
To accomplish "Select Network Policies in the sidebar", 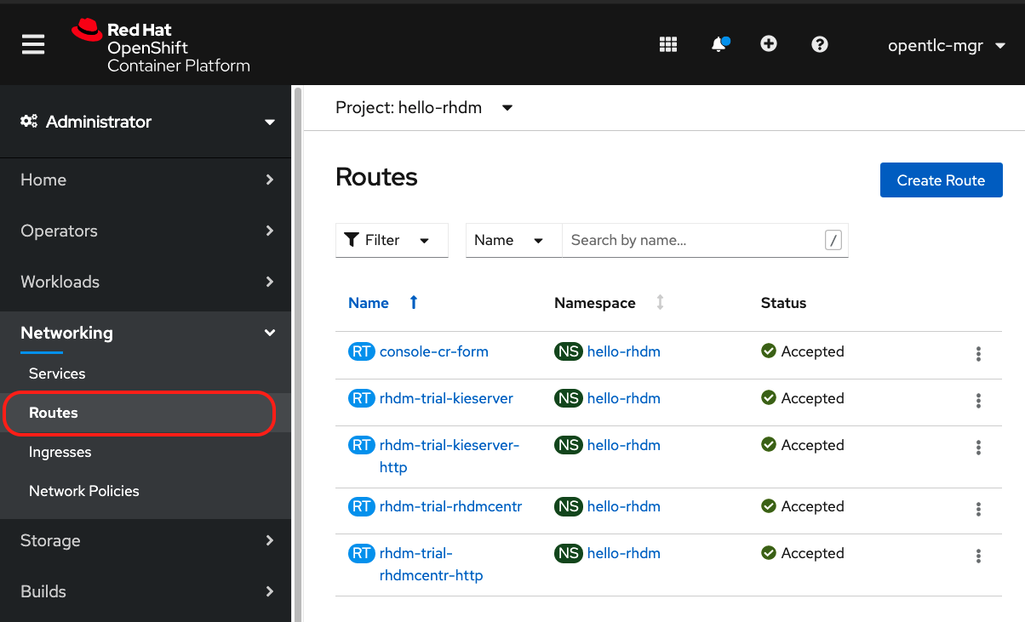I will (x=83, y=491).
